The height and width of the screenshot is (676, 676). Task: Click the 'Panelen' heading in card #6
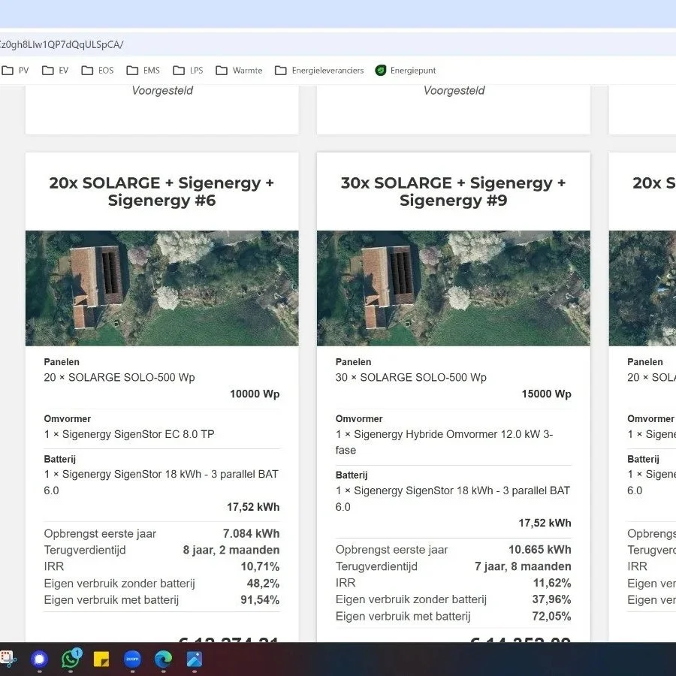pos(62,362)
